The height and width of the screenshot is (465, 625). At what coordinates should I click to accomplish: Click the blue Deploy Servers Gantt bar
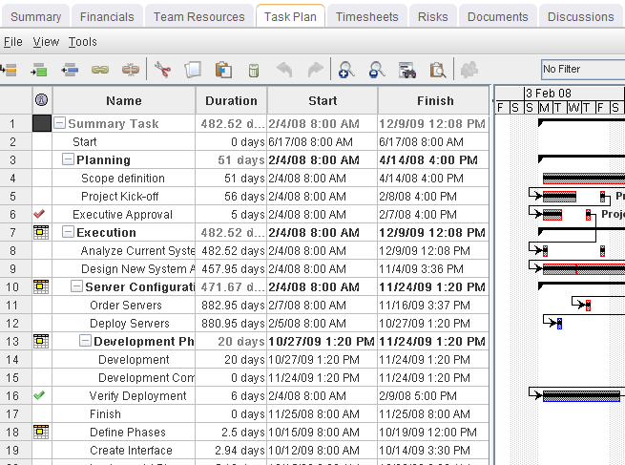(x=559, y=324)
